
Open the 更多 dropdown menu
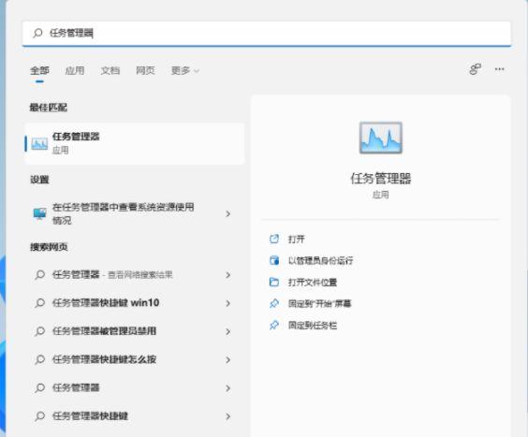tap(184, 71)
